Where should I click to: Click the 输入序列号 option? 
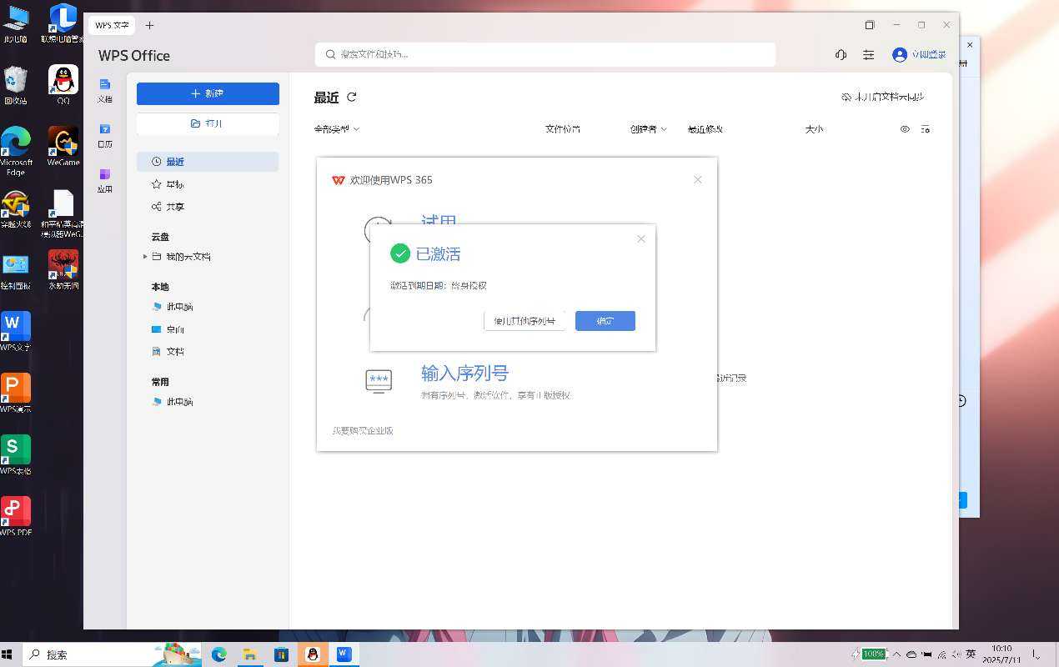tap(464, 373)
